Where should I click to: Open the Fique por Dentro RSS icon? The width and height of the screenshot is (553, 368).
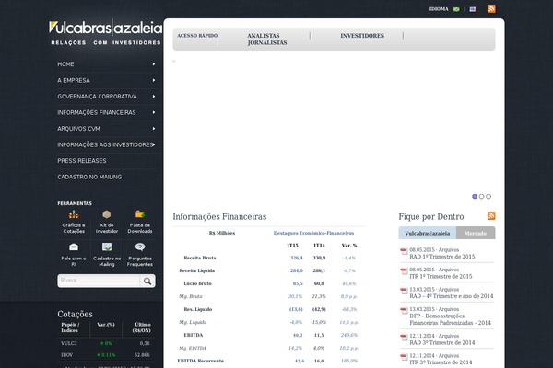[x=491, y=215]
